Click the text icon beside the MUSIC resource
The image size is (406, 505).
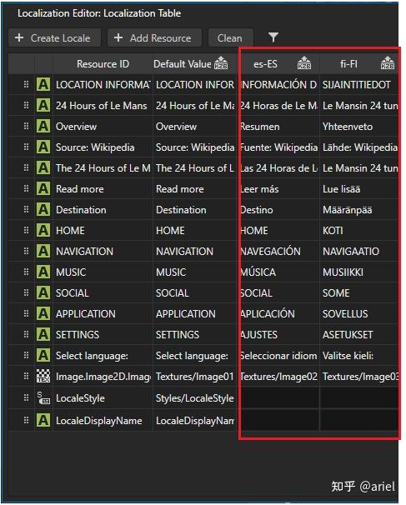(x=43, y=272)
